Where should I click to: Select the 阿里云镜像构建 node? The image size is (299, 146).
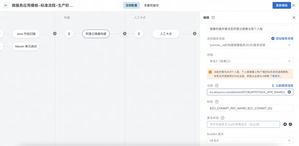96,34
